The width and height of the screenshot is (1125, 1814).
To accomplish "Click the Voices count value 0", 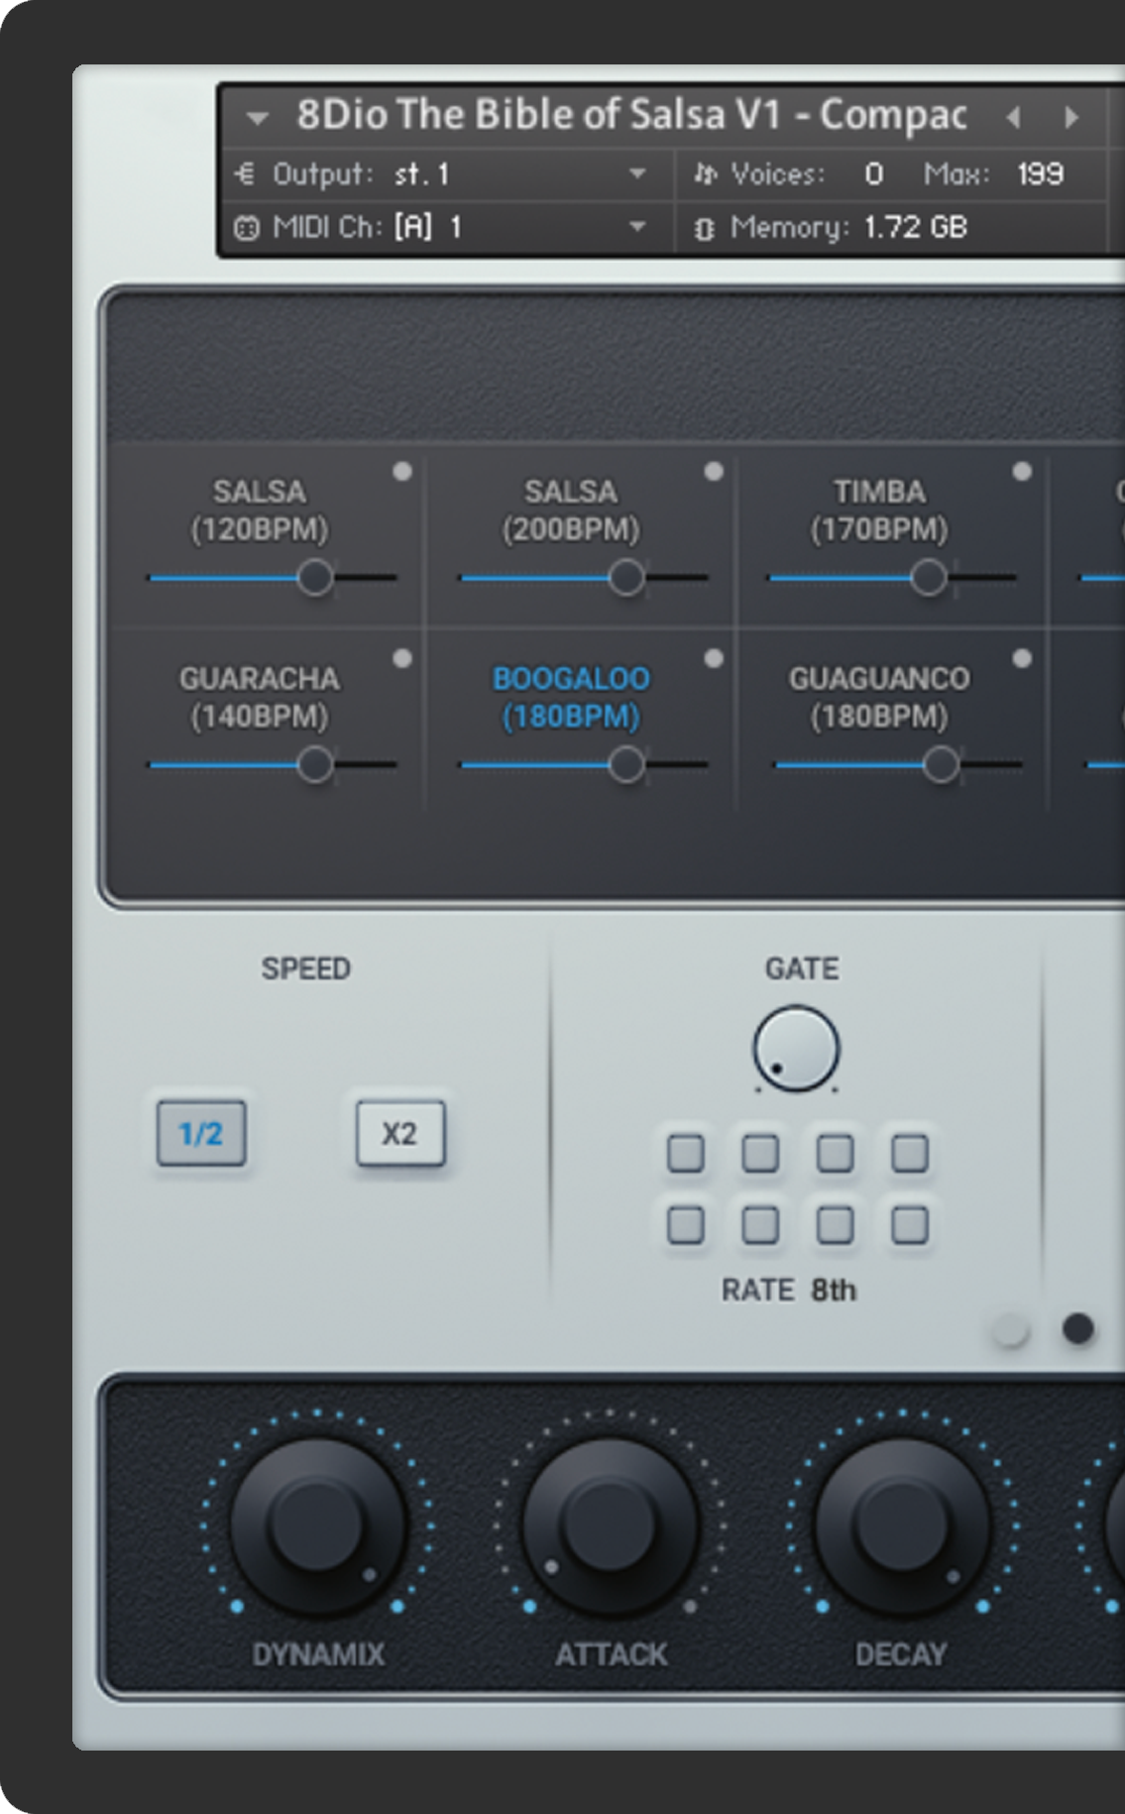I will click(873, 174).
